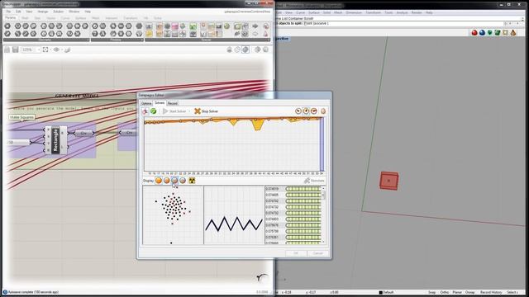Click the genome list vertical scrollbar
Image resolution: width=529 pixels, height=297 pixels.
323,214
